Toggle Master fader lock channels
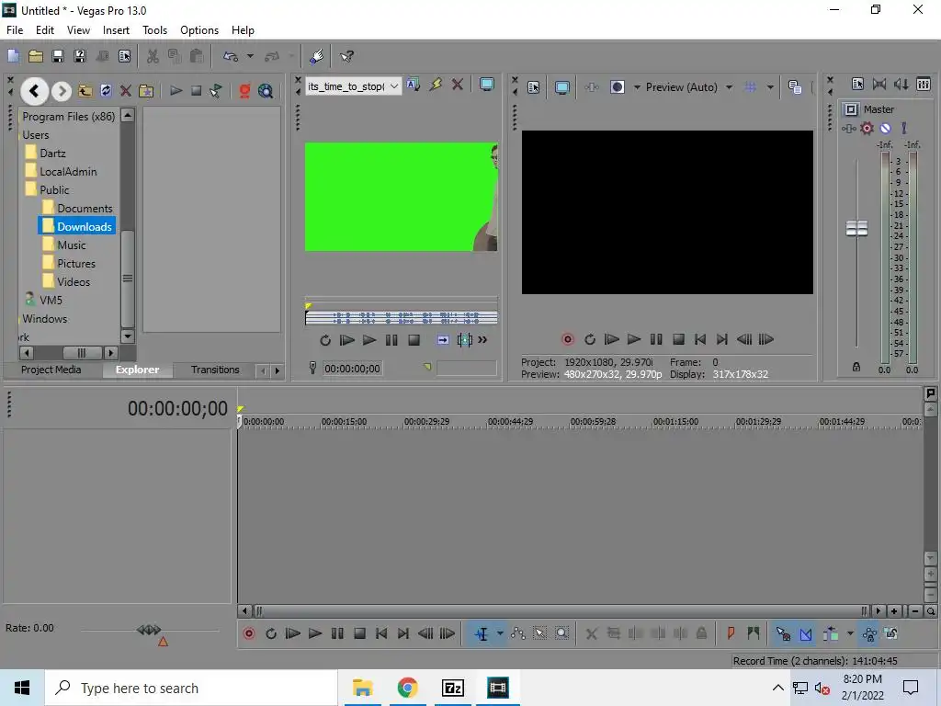 [x=856, y=367]
